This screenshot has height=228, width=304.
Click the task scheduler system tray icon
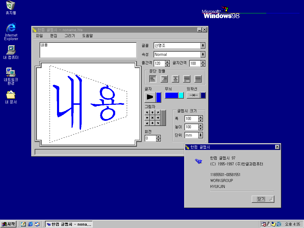264,224
